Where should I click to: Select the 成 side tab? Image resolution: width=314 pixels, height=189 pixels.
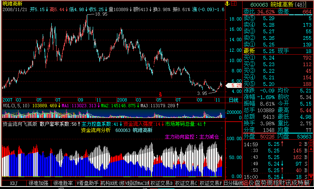click(294, 183)
